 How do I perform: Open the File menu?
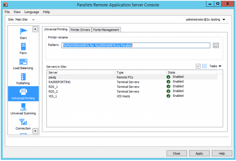coord(7,12)
